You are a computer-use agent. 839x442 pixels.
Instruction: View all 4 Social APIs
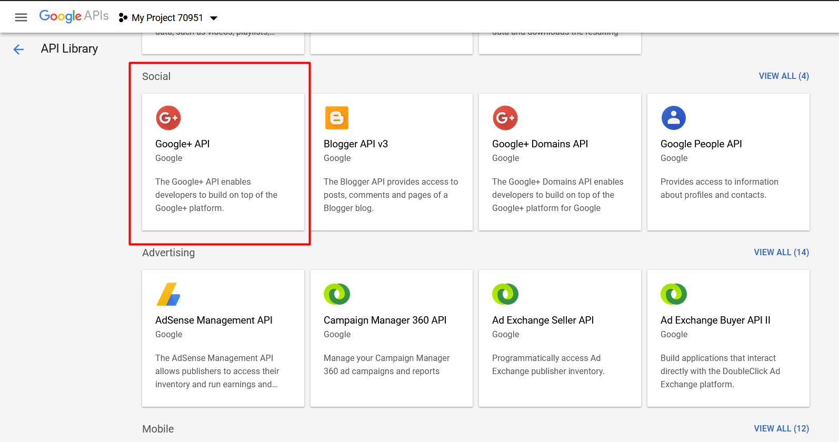(x=784, y=76)
